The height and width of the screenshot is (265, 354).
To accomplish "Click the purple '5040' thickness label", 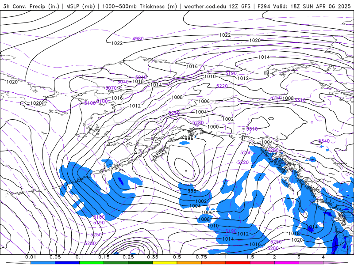I will click(123, 82).
